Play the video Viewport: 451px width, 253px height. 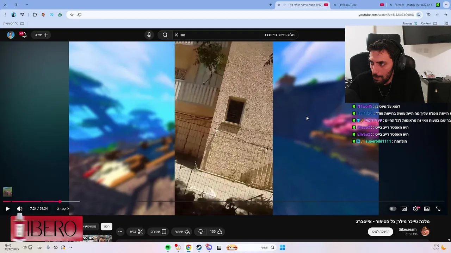pos(7,209)
